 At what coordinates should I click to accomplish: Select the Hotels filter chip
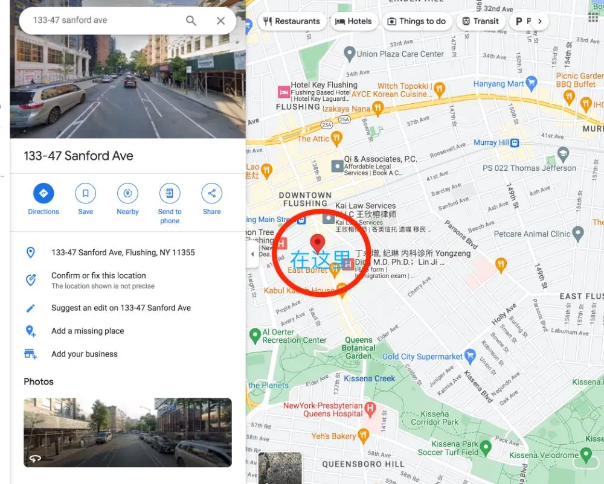(354, 21)
